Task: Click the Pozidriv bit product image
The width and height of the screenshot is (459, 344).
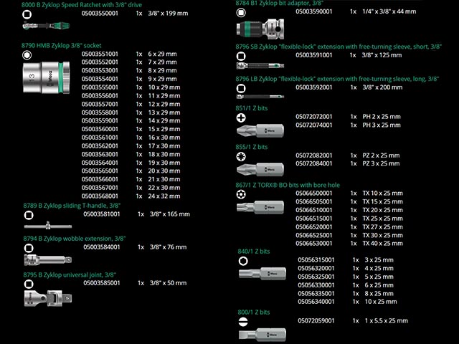Action: 260,169
